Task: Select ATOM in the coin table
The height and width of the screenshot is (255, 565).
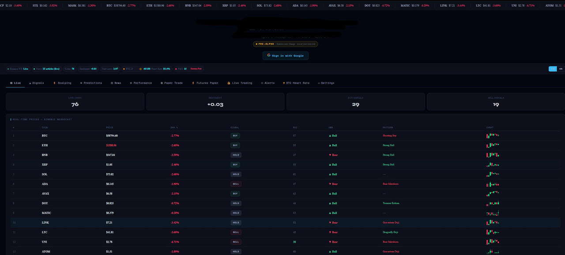Action: [46, 252]
